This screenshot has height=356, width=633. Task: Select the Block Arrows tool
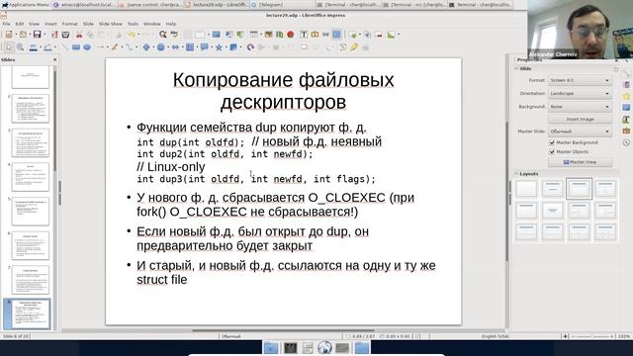coord(175,47)
